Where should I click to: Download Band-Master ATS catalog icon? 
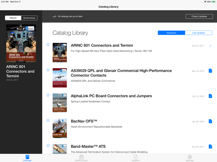210,147
